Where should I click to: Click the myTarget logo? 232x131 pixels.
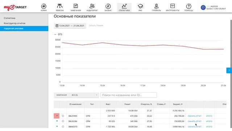point(15,7)
